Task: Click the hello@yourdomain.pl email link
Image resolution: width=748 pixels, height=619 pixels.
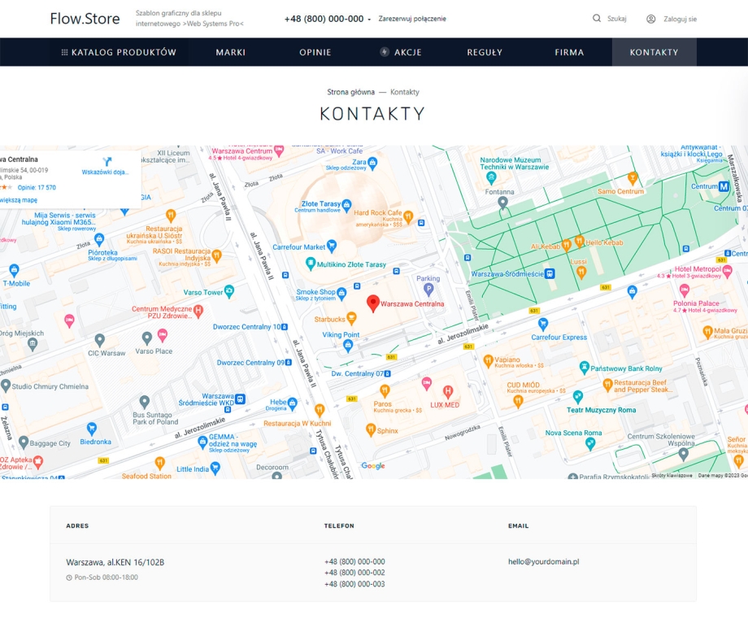Action: coord(543,561)
